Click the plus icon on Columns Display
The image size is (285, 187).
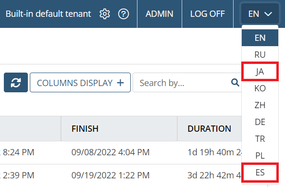click(120, 83)
